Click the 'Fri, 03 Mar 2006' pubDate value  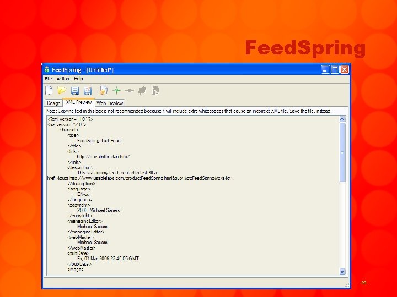click(108, 258)
